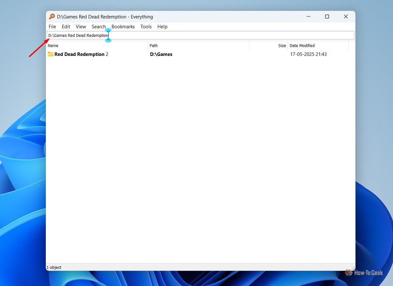The height and width of the screenshot is (286, 393).
Task: Click the '1 object' status bar text
Action: (x=54, y=268)
